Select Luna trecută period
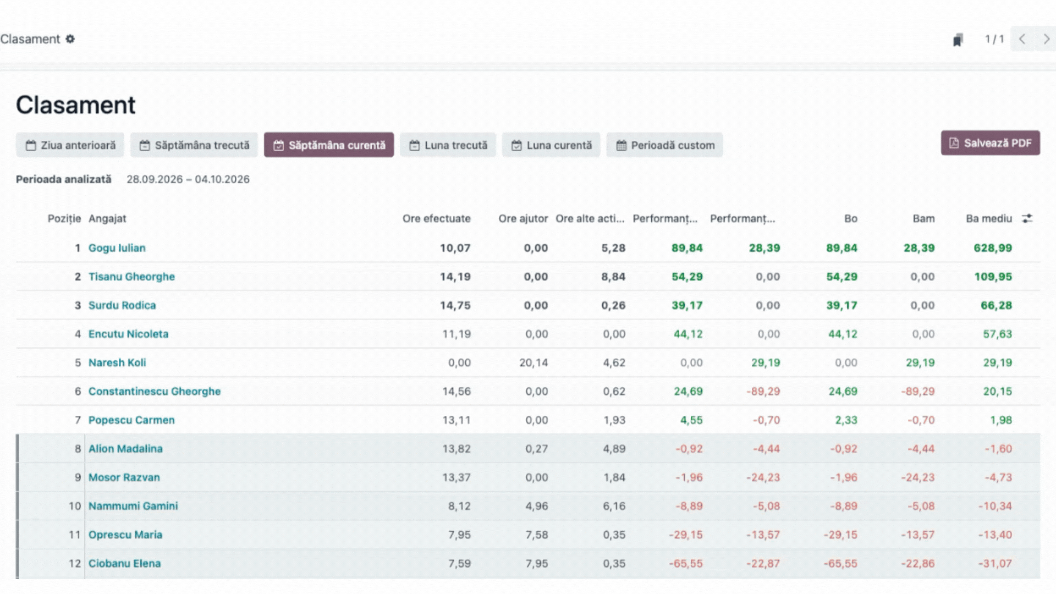This screenshot has width=1056, height=594. 448,145
